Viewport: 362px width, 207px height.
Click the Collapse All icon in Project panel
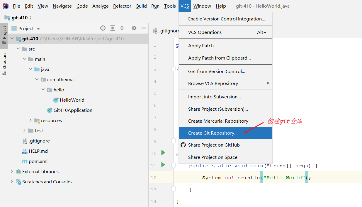pos(122,28)
